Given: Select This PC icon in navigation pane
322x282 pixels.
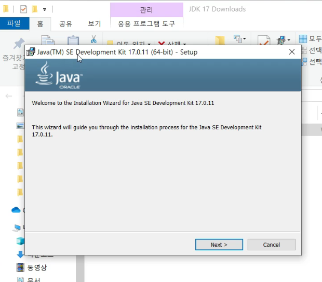Looking at the screenshot, I should tap(17, 227).
